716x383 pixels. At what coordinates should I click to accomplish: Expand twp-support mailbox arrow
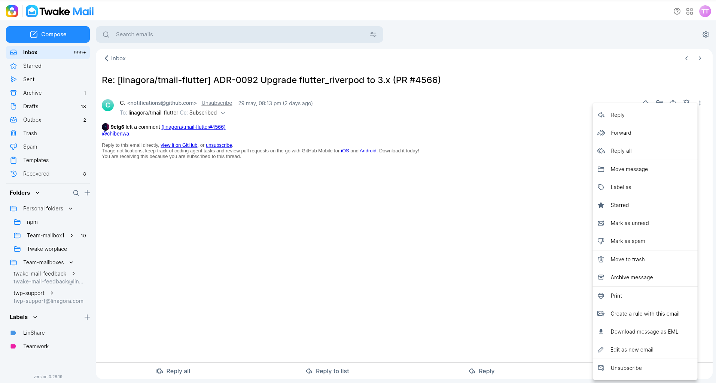52,293
